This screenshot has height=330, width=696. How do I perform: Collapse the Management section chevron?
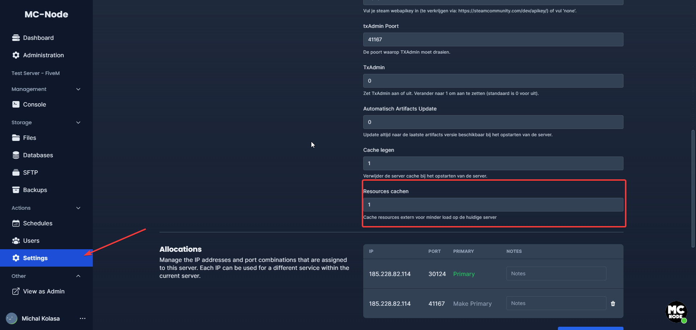click(x=78, y=89)
